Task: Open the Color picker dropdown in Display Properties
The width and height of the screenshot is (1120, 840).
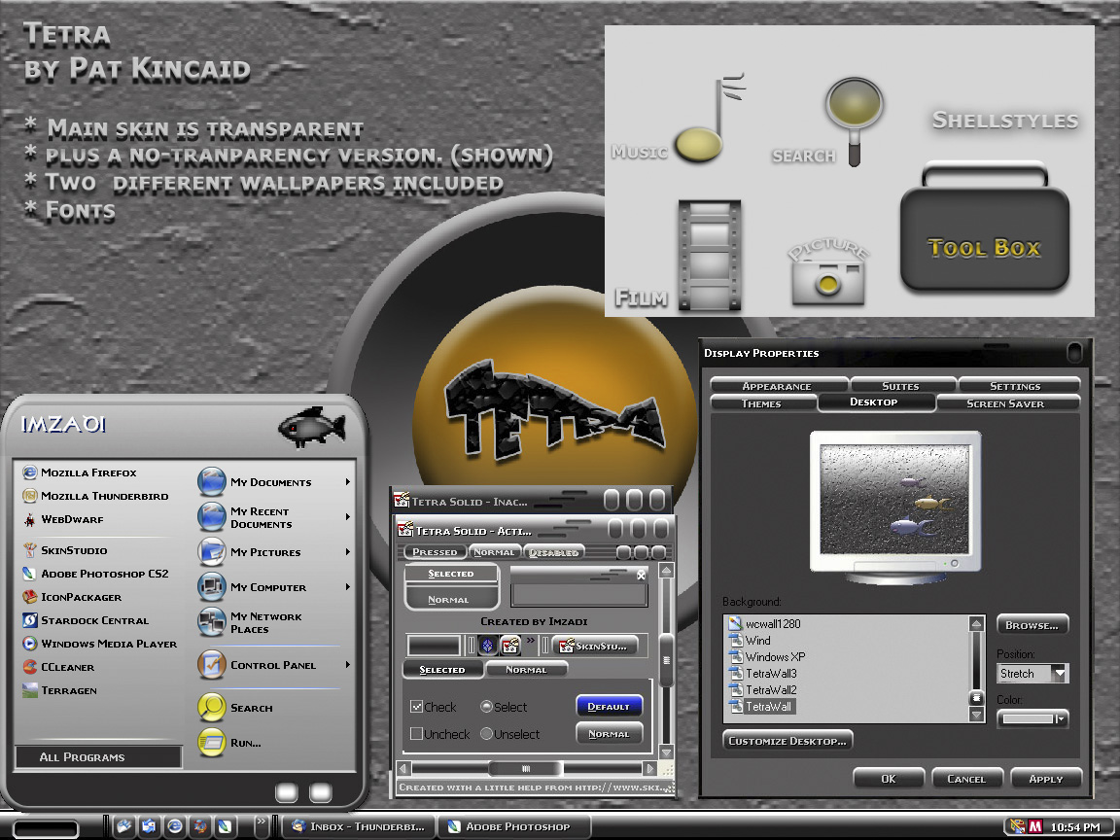Action: [x=1032, y=718]
